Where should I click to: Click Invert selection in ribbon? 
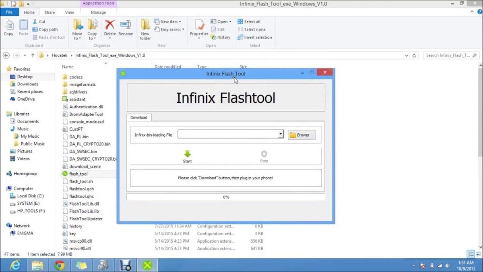(254, 37)
